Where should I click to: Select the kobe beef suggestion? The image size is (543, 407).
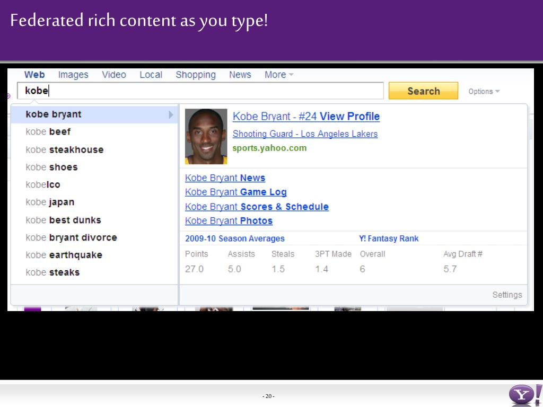point(94,132)
